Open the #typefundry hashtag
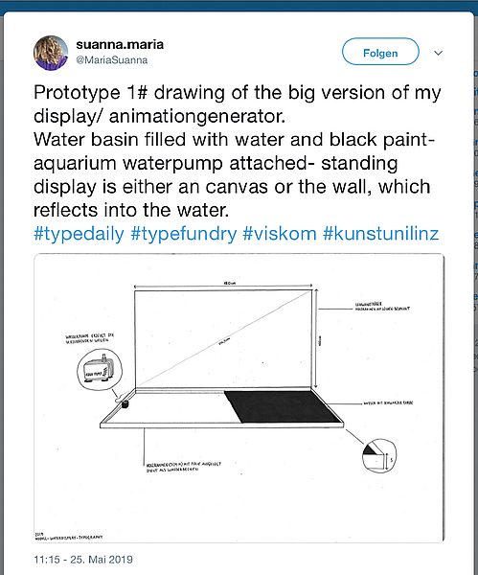The height and width of the screenshot is (575, 478). click(184, 234)
